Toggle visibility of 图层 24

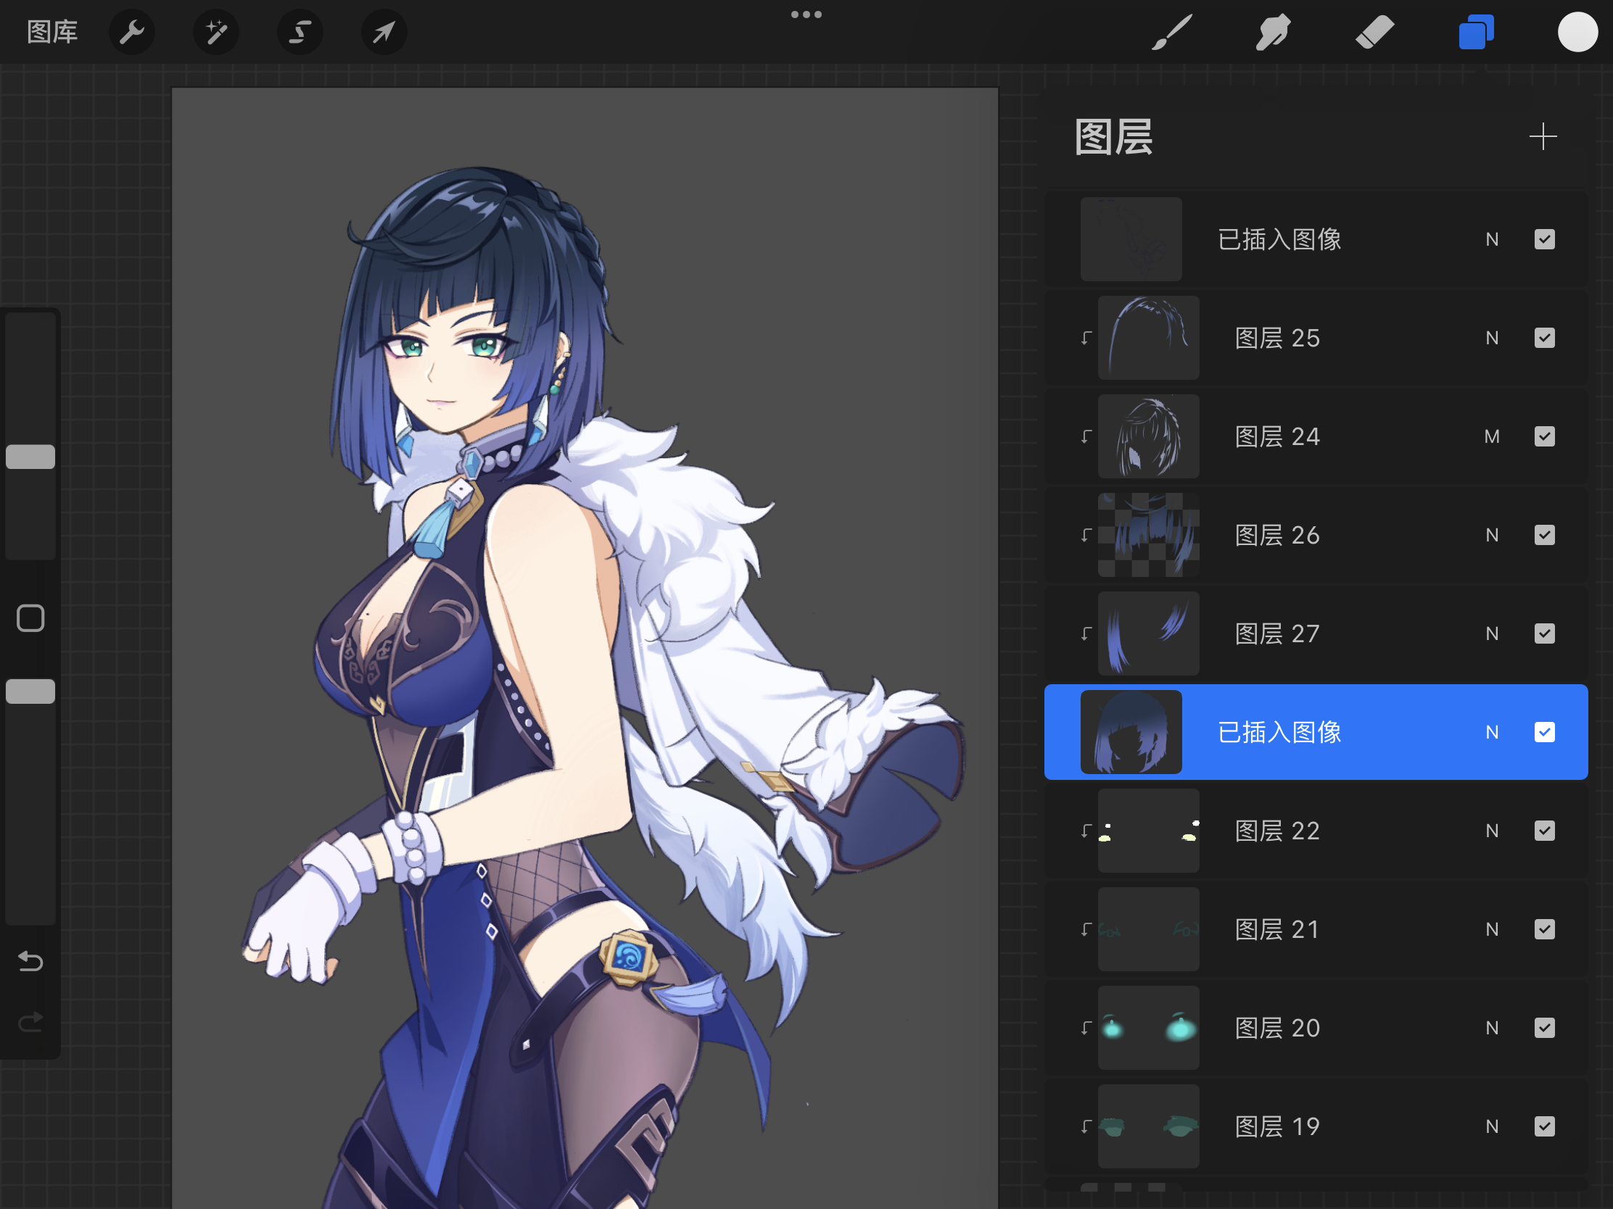click(1544, 436)
